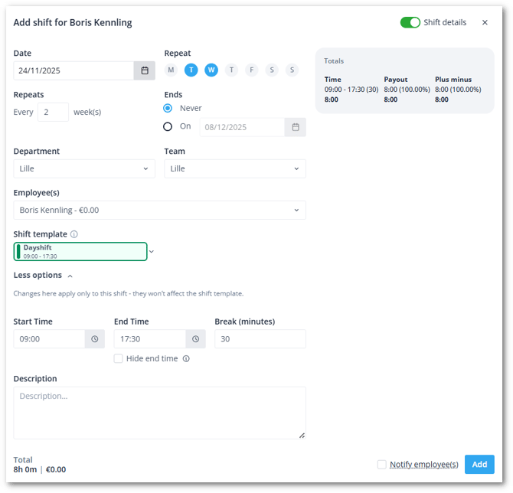Close the Add shift dialog
The height and width of the screenshot is (493, 513).
coord(485,23)
